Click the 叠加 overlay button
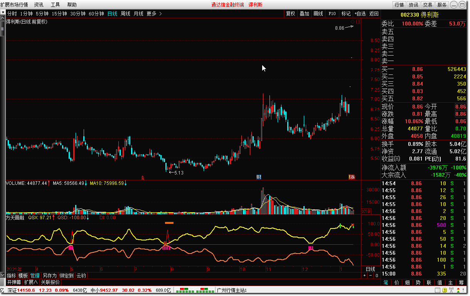The image size is (470, 296). coord(304,14)
